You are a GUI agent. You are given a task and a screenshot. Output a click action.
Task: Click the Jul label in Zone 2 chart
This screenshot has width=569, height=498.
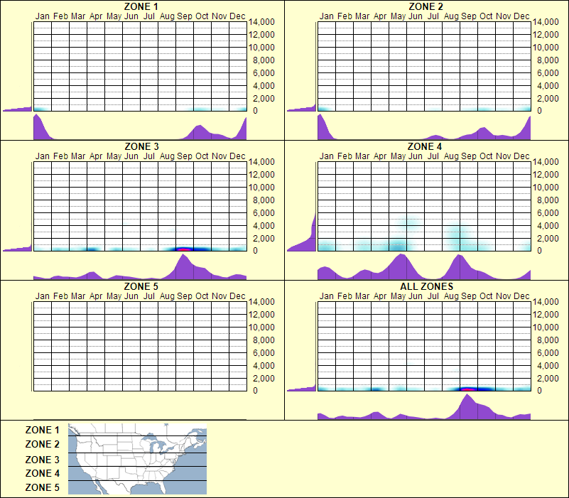point(433,16)
